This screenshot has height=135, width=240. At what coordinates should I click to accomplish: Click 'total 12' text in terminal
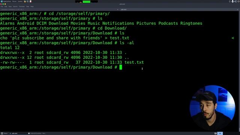10,48
